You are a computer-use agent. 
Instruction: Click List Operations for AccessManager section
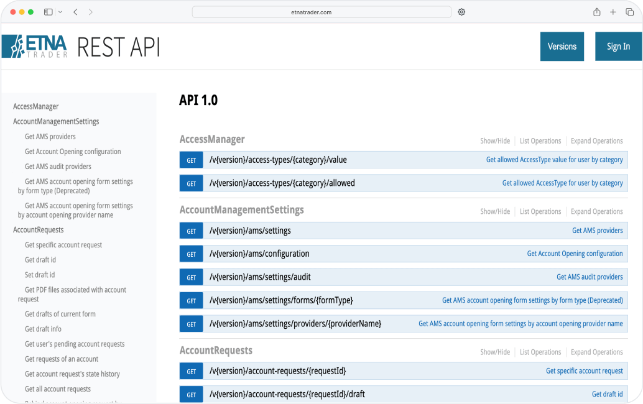pos(540,141)
